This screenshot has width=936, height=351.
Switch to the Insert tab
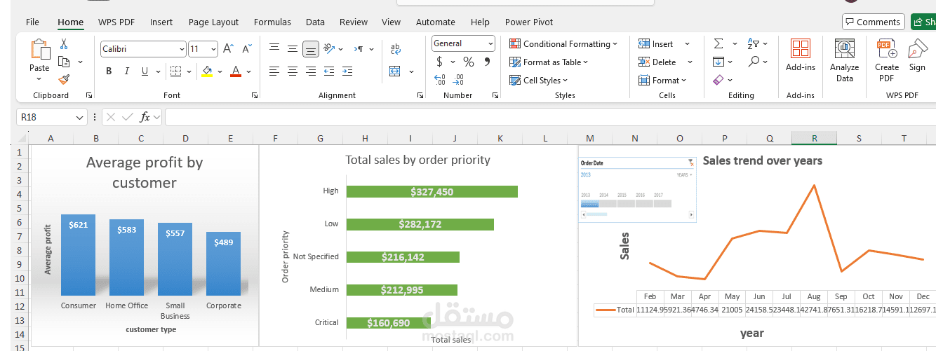[x=161, y=22]
